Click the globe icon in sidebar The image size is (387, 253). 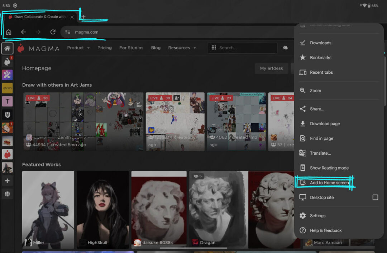(x=8, y=194)
